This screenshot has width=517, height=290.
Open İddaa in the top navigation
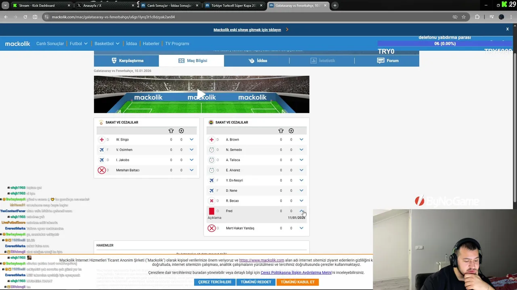click(132, 43)
